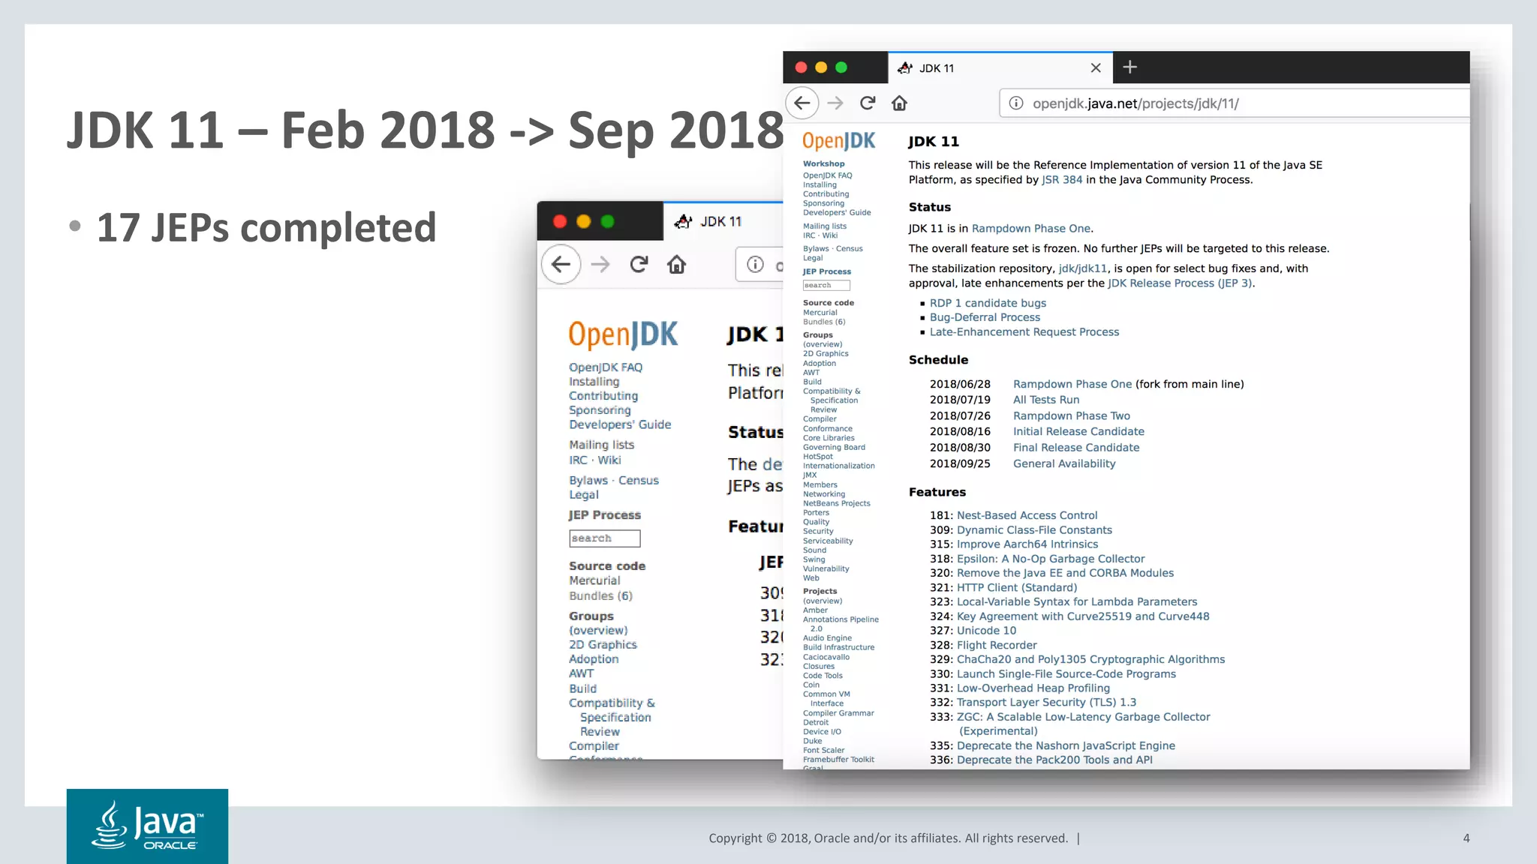Click the search box in rear window sidebar
The image size is (1537, 864).
click(x=604, y=538)
